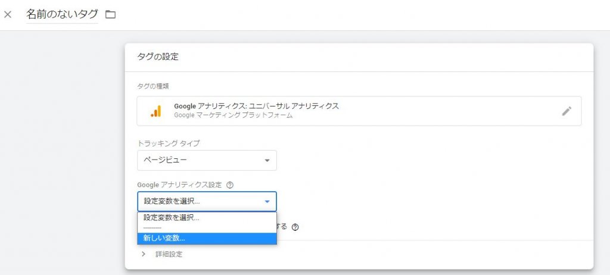Toggle the 設定変数を選択 combo box arrow
610x275 pixels.
coord(267,201)
